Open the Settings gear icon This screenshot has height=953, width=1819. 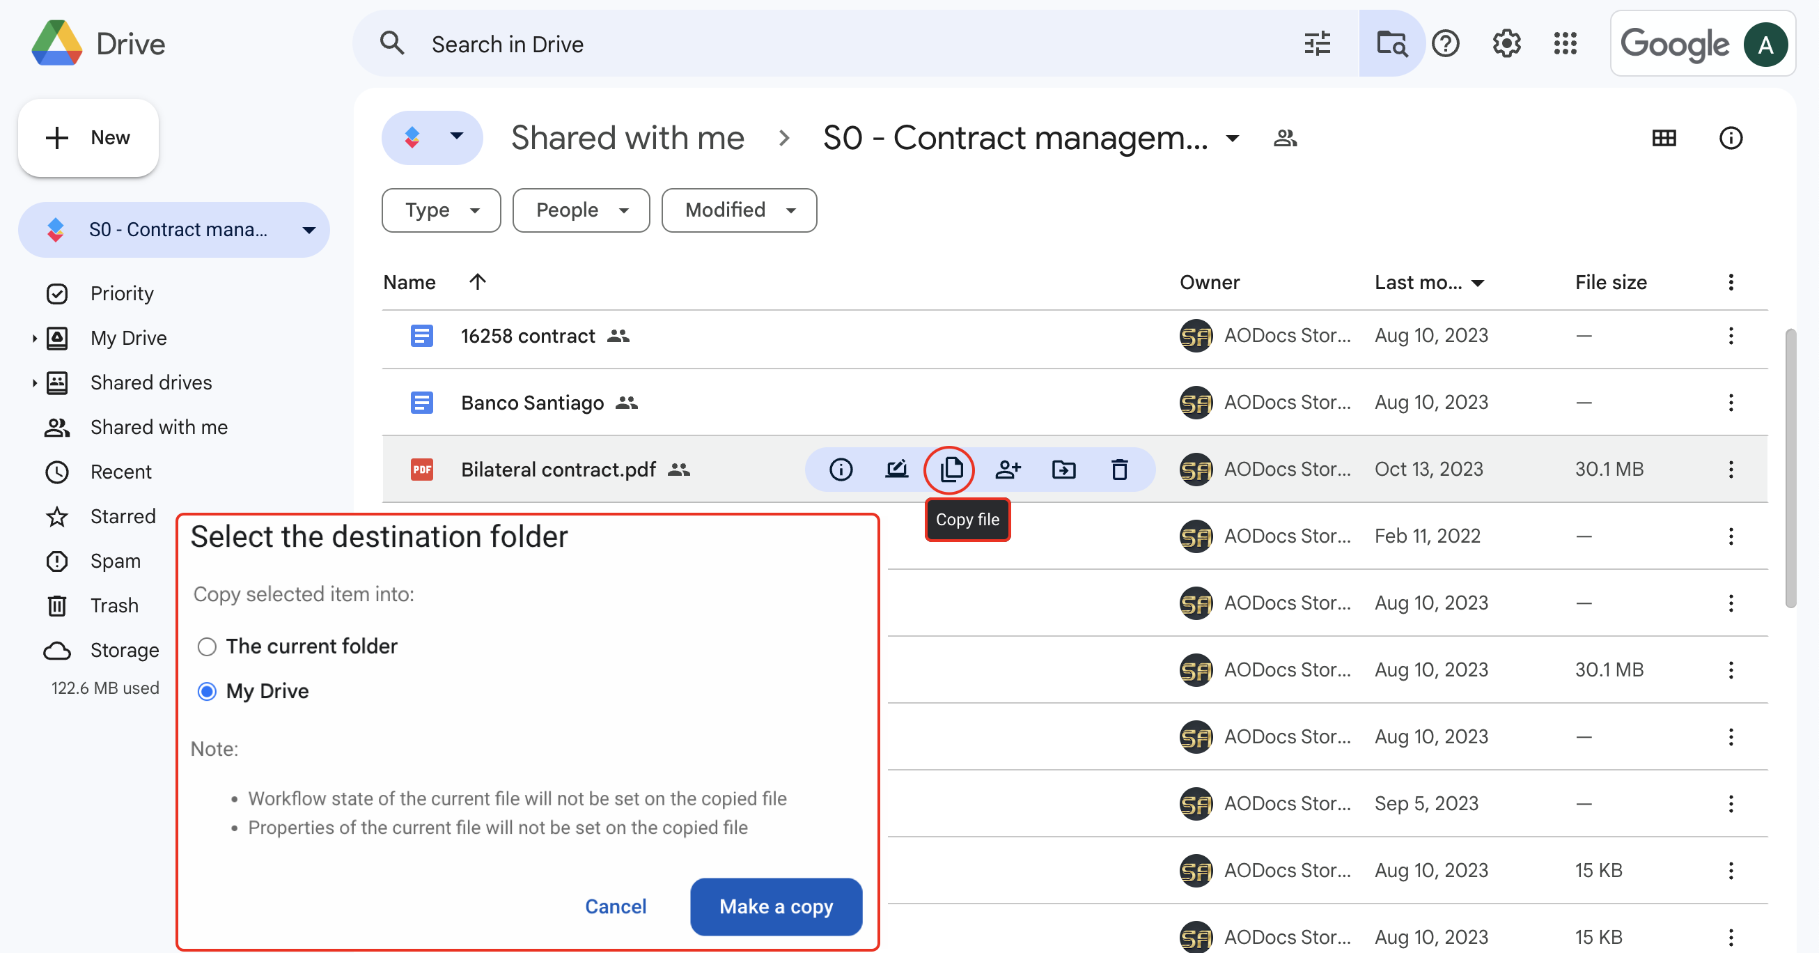pyautogui.click(x=1506, y=44)
